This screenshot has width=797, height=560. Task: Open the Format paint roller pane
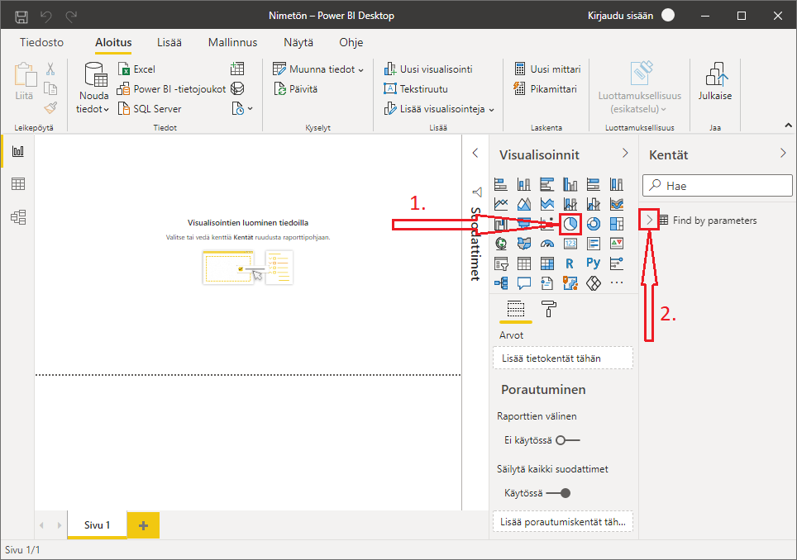(549, 309)
